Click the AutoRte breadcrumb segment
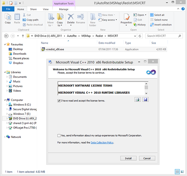This screenshot has width=187, height=176. click(x=72, y=36)
